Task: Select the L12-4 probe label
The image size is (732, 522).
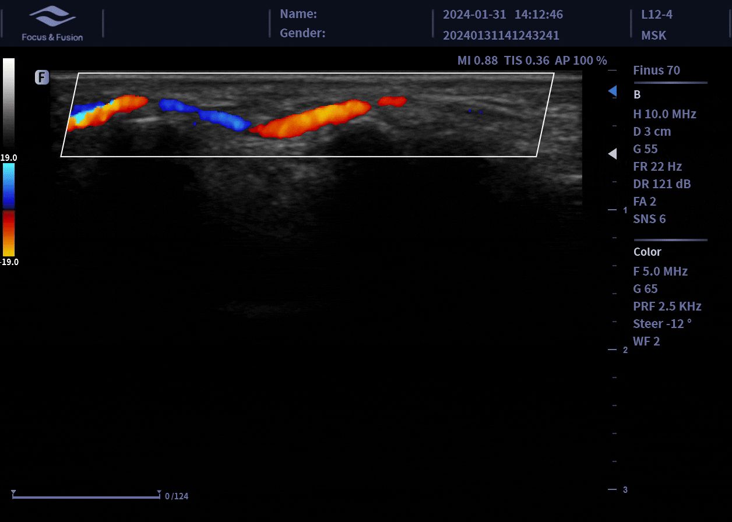Action: click(657, 15)
